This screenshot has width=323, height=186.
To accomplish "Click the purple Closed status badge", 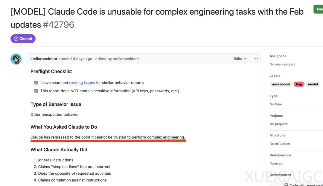I will tap(23, 39).
